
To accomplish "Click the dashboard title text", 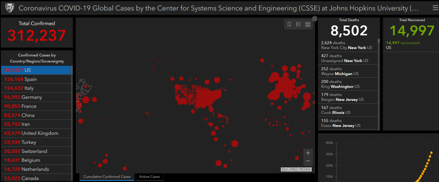I will [218, 8].
